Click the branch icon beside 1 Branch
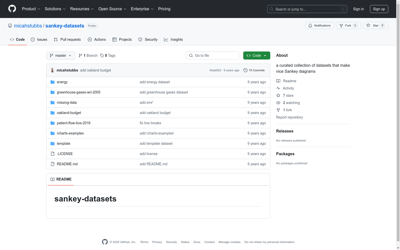The height and width of the screenshot is (250, 400). 80,55
